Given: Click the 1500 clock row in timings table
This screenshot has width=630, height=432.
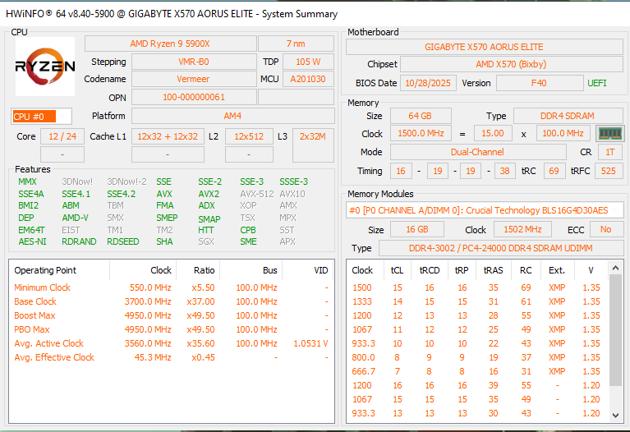Looking at the screenshot, I should click(478, 287).
